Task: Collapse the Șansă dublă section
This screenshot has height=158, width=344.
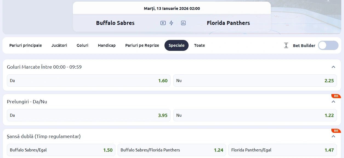Action: point(333,136)
